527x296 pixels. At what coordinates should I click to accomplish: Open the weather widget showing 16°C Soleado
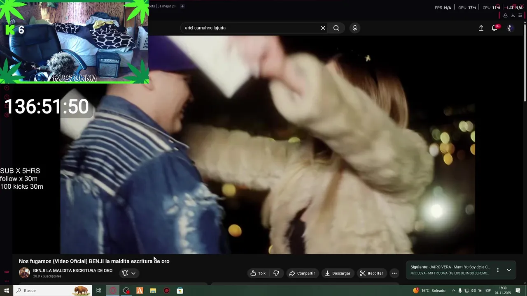(429, 291)
